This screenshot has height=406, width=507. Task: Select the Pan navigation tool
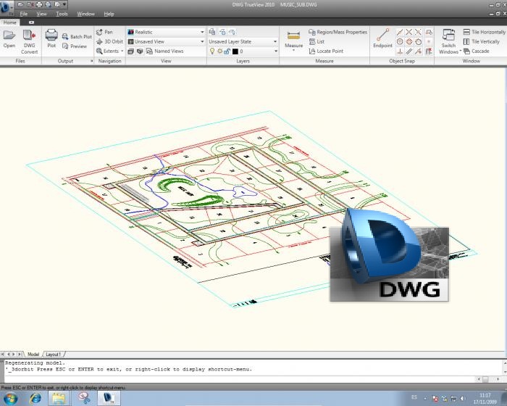104,32
